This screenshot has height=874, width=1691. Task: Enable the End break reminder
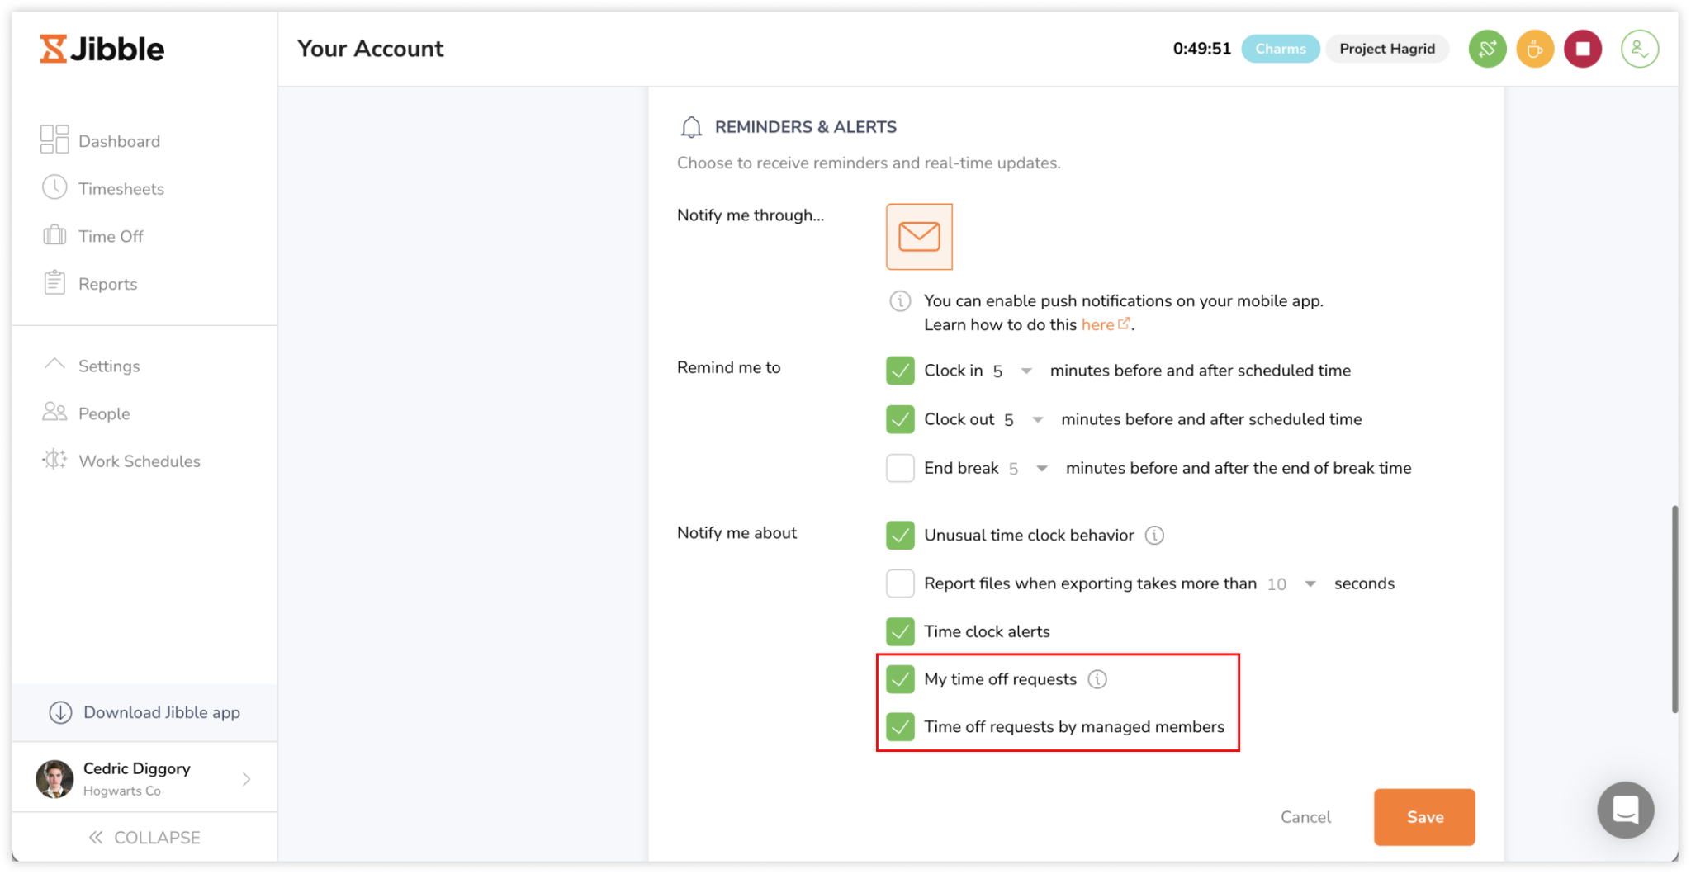[900, 467]
